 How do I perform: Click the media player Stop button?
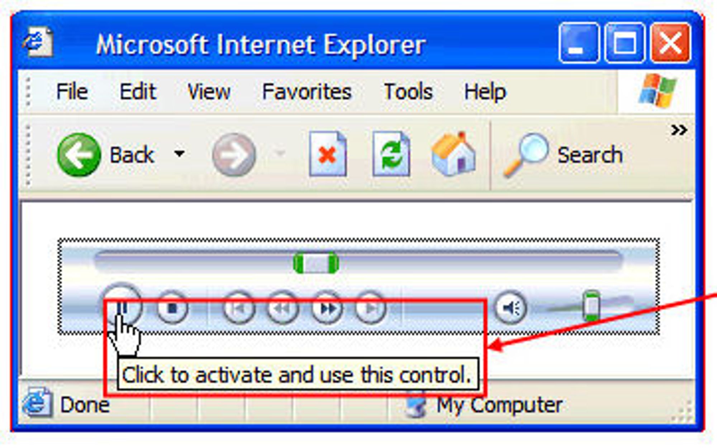172,308
